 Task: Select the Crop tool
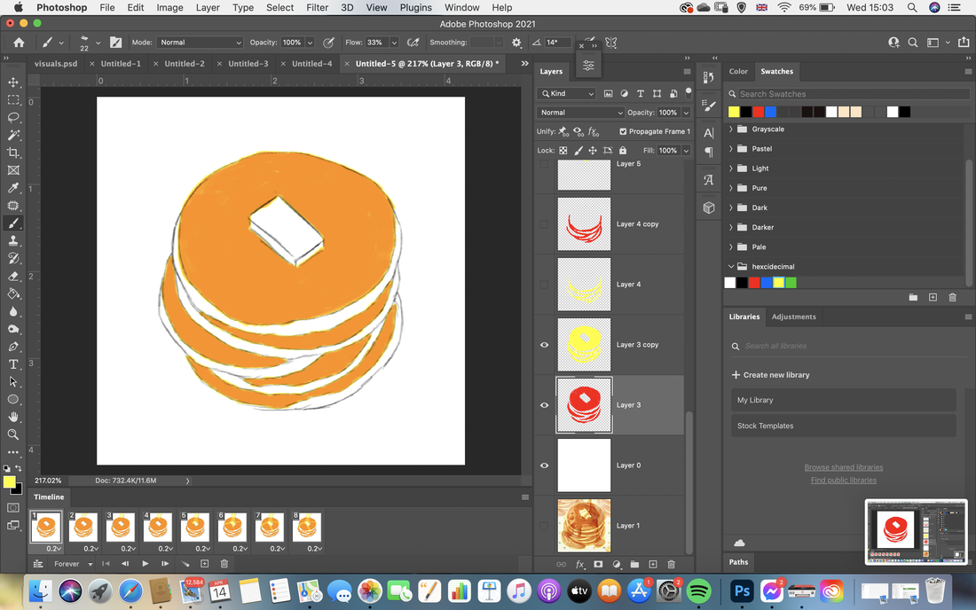[13, 152]
